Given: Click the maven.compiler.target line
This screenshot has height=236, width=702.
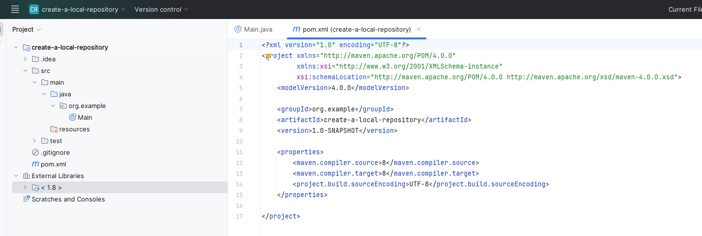Looking at the screenshot, I should click(386, 174).
